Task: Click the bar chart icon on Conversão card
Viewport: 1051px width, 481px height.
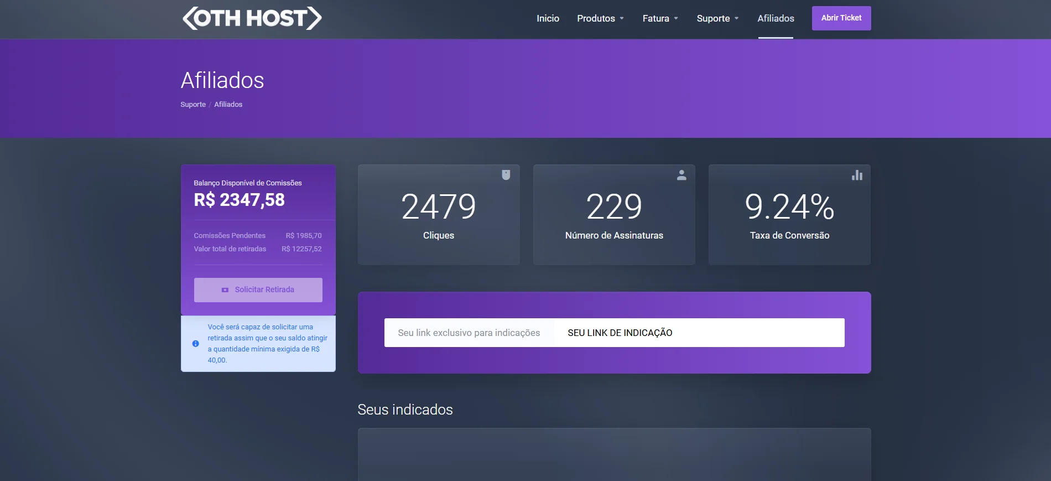Action: (x=857, y=175)
